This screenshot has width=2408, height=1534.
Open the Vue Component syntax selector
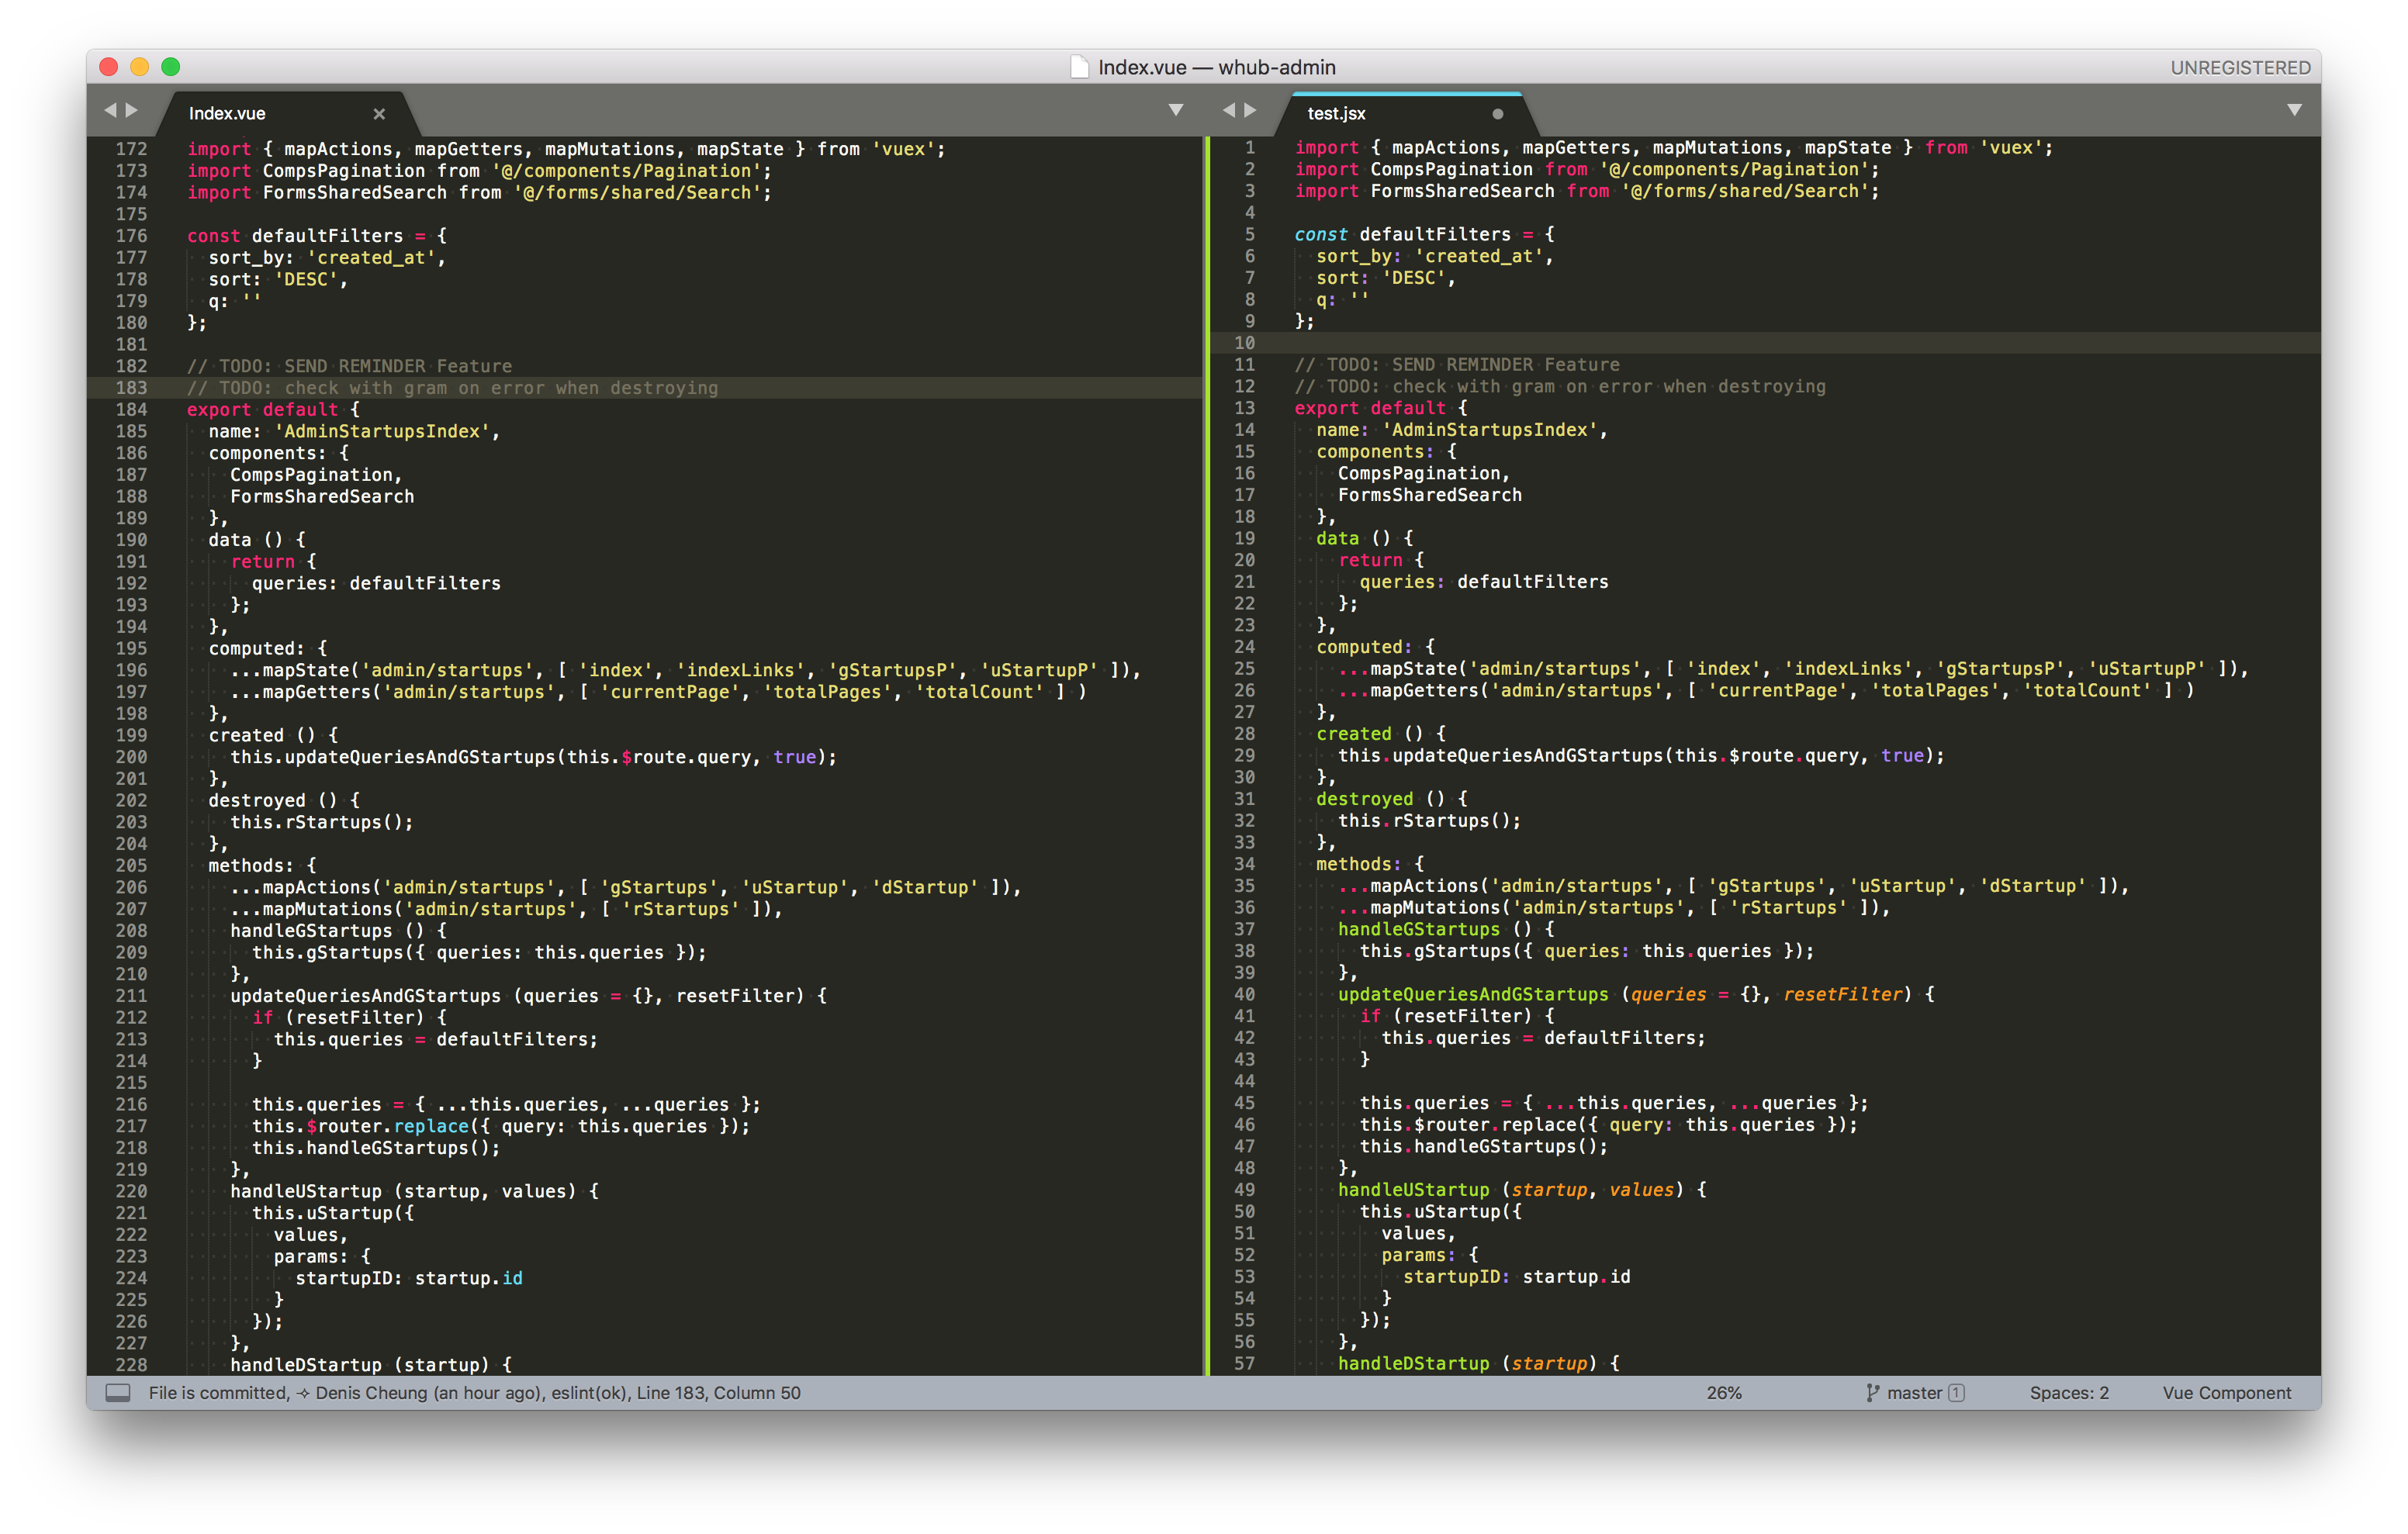[x=2225, y=1392]
